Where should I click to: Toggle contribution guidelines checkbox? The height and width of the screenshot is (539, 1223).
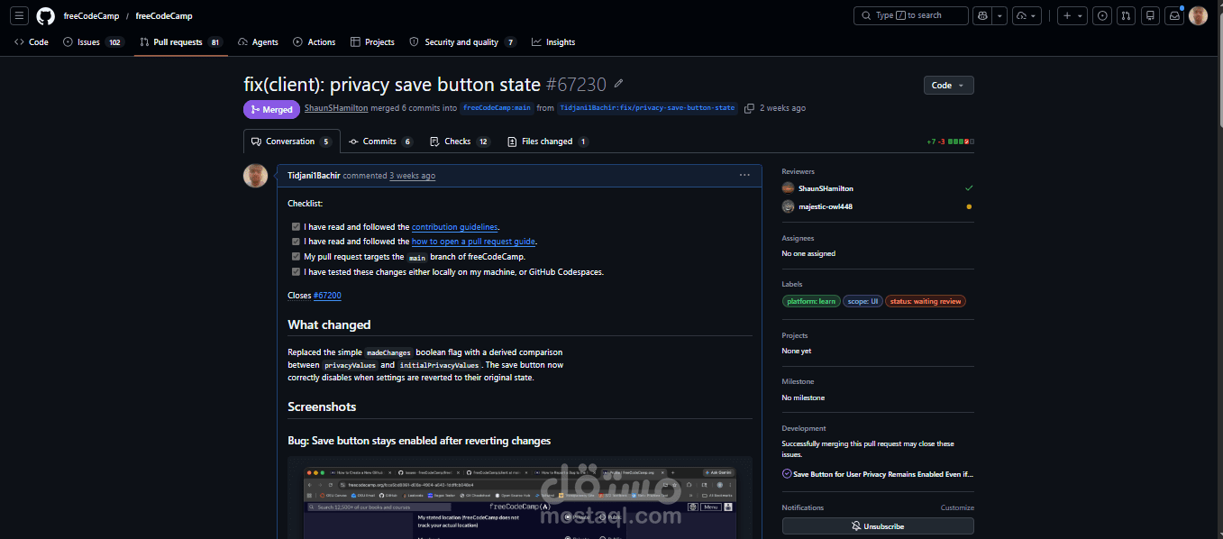tap(296, 227)
